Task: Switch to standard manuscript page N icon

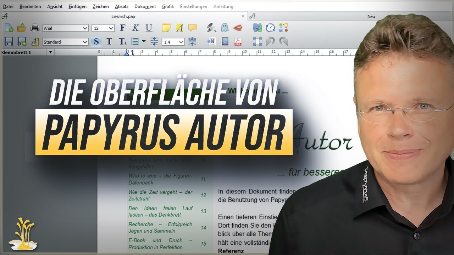Action: (x=212, y=41)
